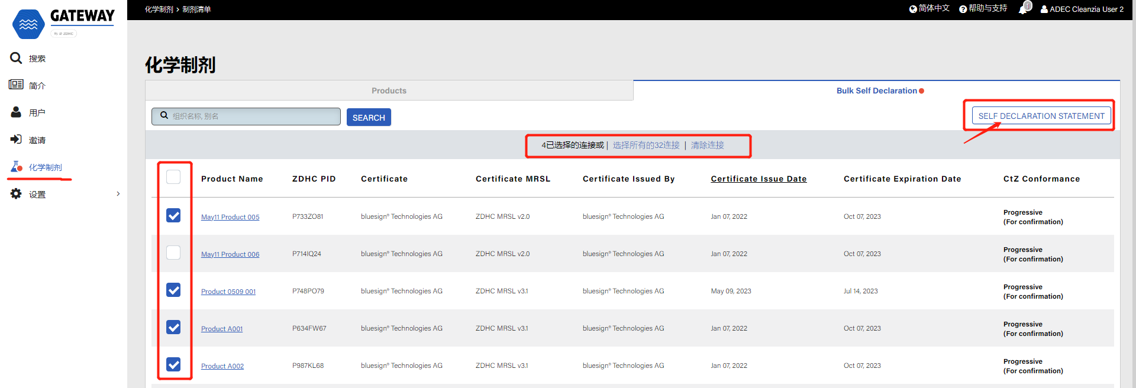Click PID cell P714IQ24
Screen dimensions: 1136x388
(x=306, y=254)
